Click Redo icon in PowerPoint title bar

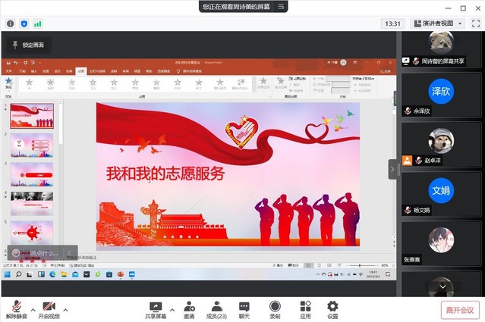tap(25, 63)
